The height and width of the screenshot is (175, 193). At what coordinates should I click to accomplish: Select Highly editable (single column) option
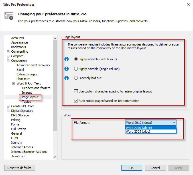coord(76,69)
